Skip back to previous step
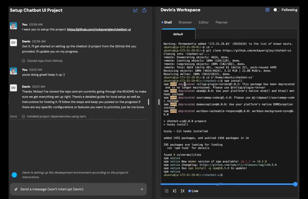 click(x=175, y=191)
